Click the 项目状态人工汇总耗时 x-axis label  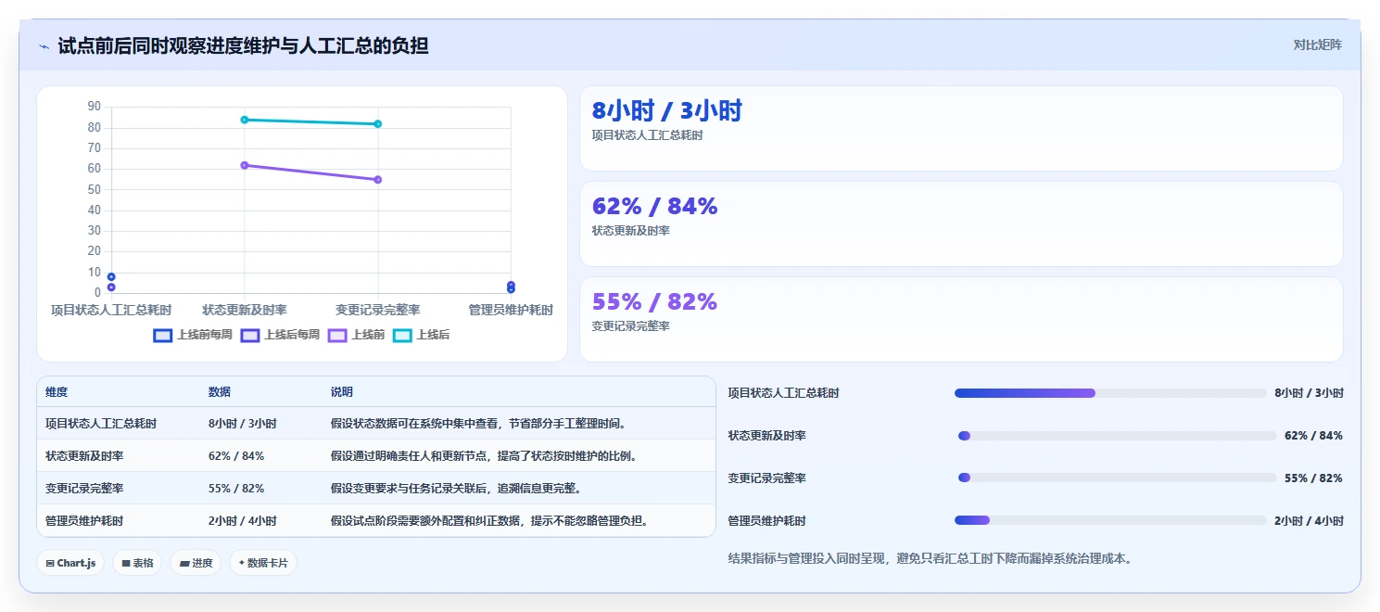[111, 310]
